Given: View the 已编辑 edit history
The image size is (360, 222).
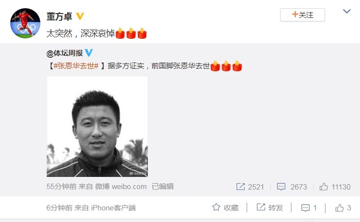Looking at the screenshot, I should 163,187.
